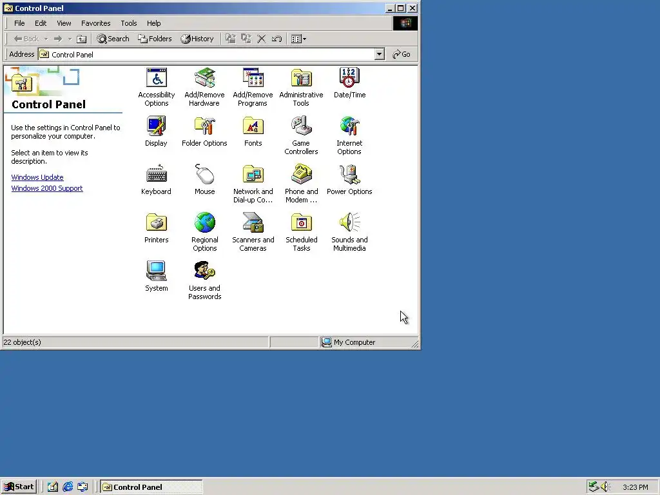660x495 pixels.
Task: Click the 3:23 PM clock
Action: point(635,487)
